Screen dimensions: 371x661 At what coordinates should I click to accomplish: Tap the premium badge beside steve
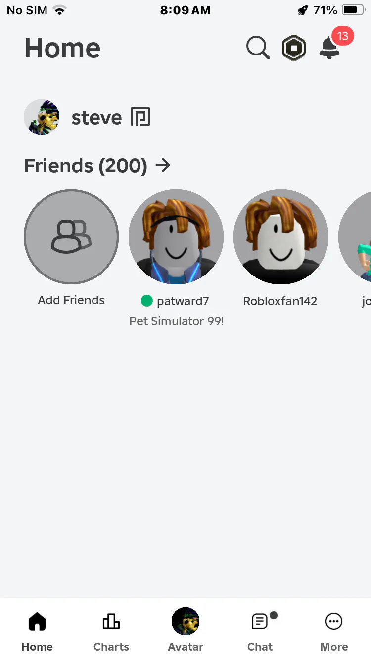(x=140, y=117)
